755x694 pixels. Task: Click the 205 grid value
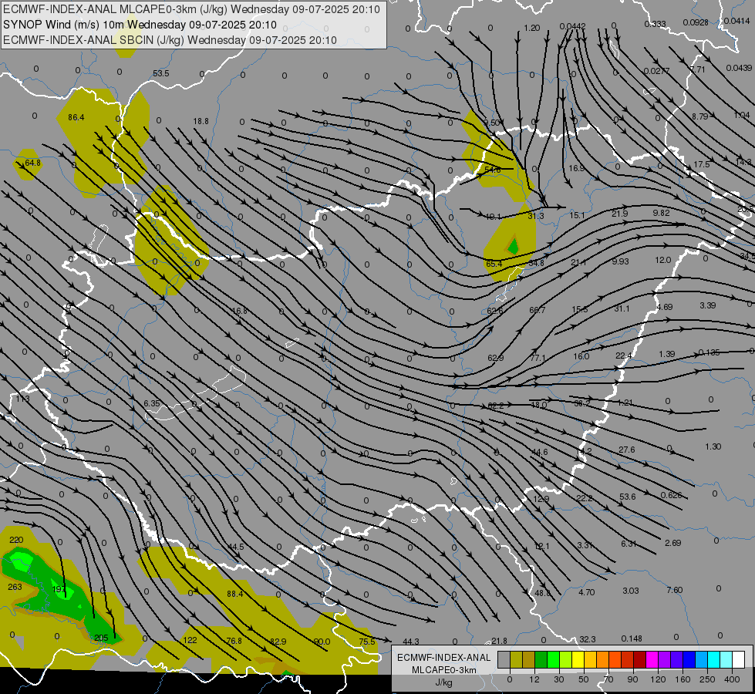click(x=101, y=638)
